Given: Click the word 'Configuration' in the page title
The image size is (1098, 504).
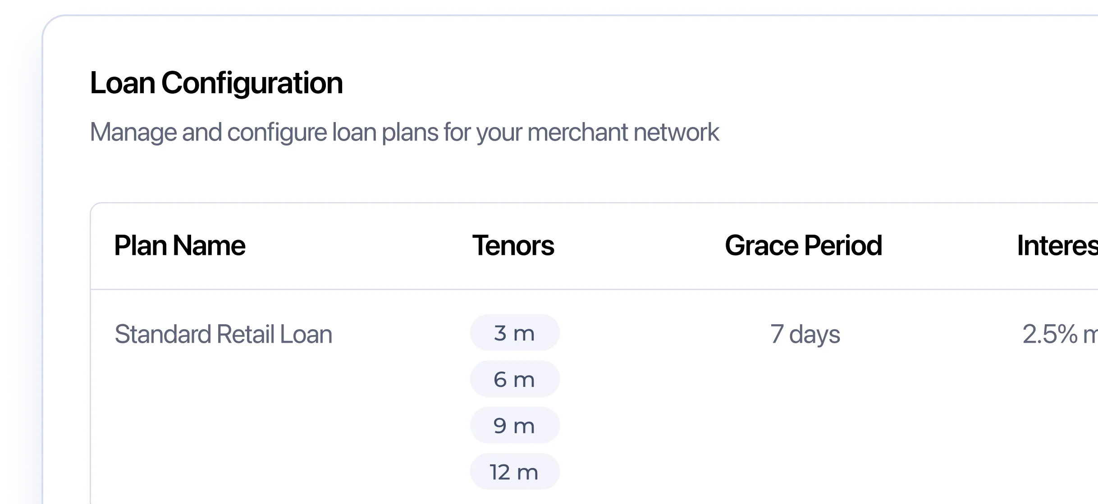Looking at the screenshot, I should (252, 84).
